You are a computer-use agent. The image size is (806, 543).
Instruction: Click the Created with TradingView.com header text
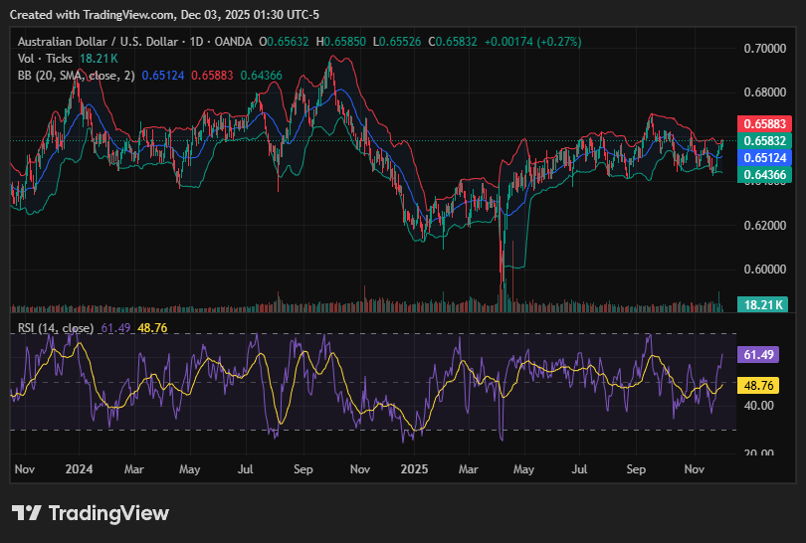[x=165, y=14]
